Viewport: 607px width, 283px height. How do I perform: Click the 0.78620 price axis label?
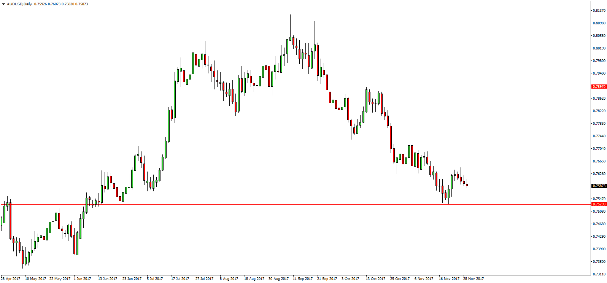tap(599, 98)
